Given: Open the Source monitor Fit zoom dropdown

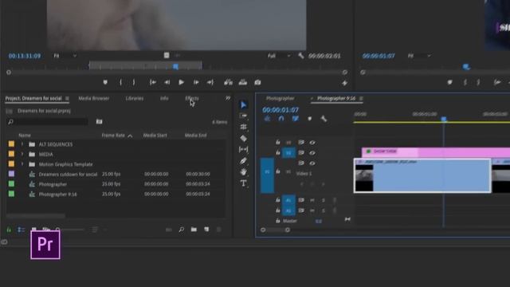Looking at the screenshot, I should [x=65, y=56].
